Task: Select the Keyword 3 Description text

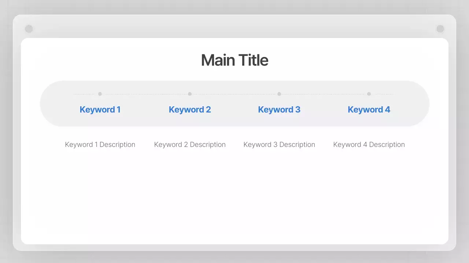Action: click(x=279, y=145)
